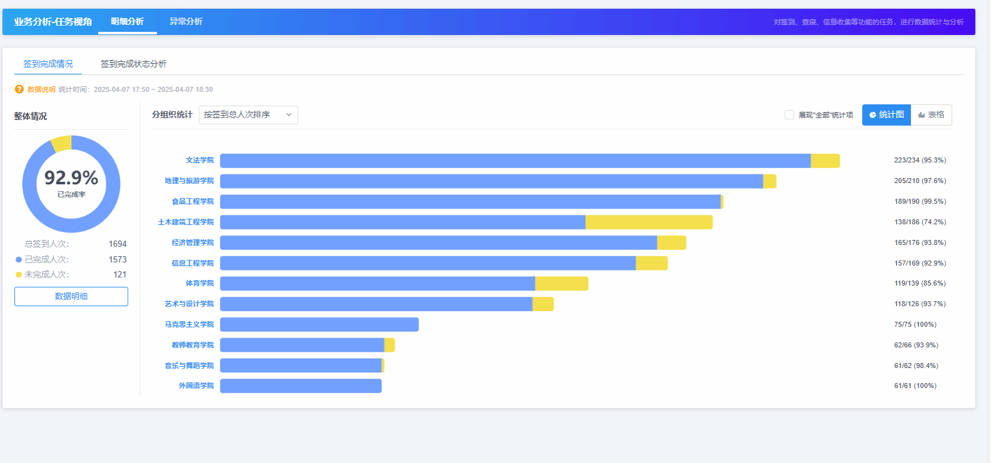The image size is (991, 463).
Task: Switch to 表格 view
Action: (932, 115)
